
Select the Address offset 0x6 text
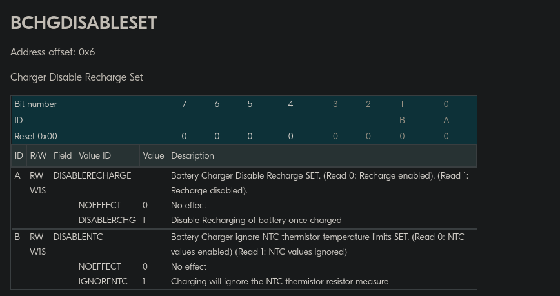coord(52,52)
